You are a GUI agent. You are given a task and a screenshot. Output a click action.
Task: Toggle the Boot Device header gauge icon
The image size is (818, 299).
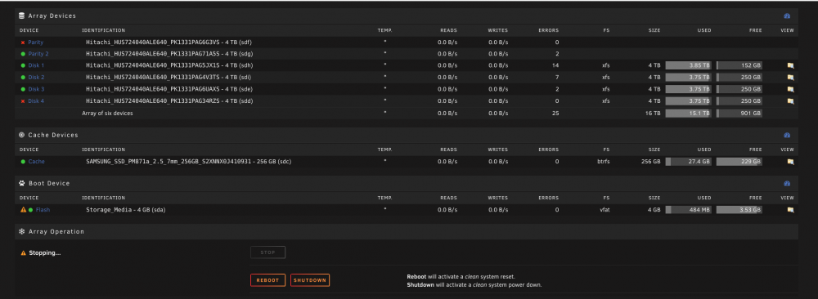tap(787, 183)
